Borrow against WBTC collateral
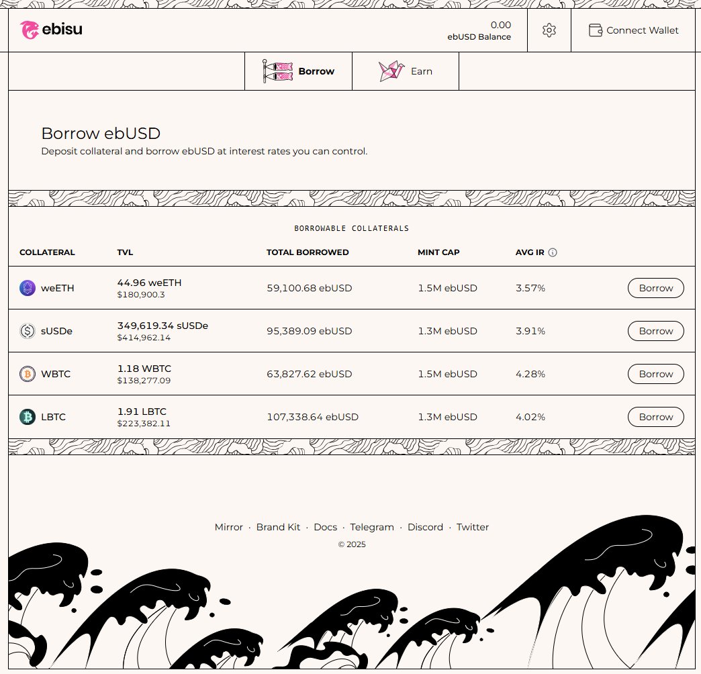The image size is (701, 674). click(x=656, y=374)
